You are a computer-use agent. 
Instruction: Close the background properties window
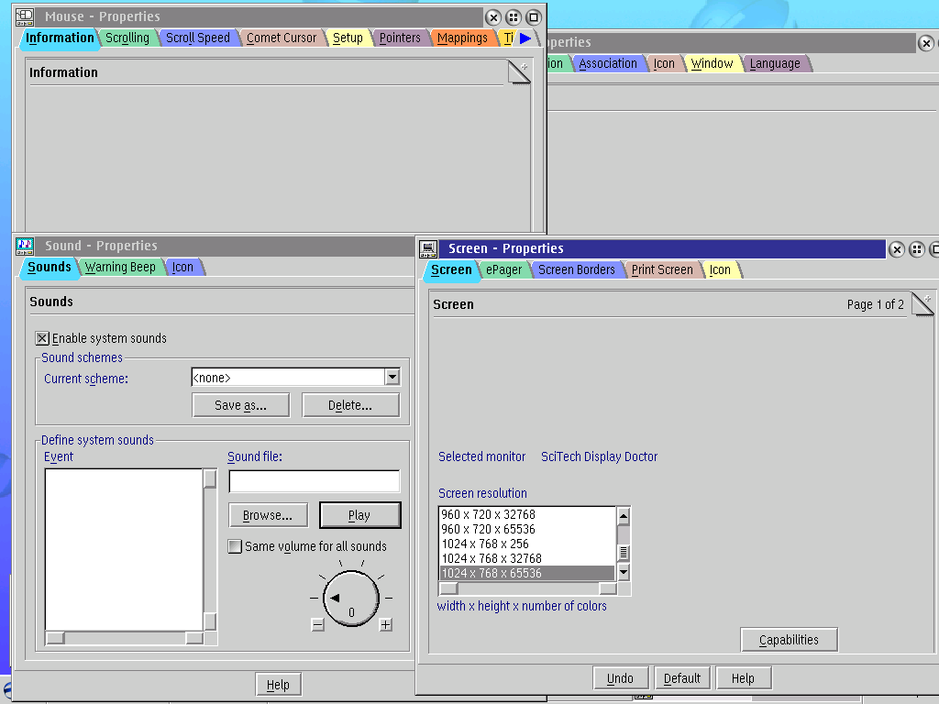tap(926, 43)
